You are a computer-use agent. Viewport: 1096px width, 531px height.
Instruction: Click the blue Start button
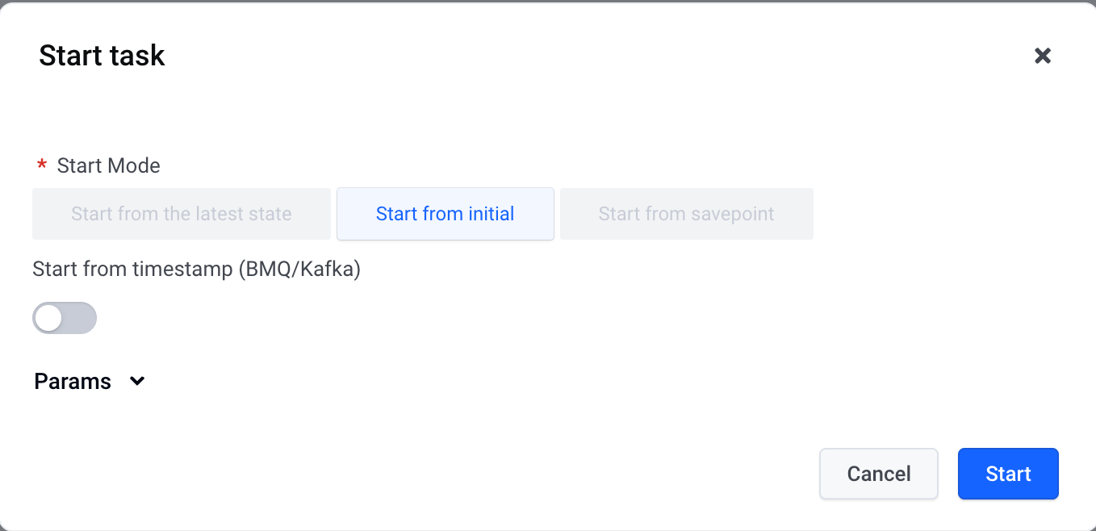pos(1008,474)
